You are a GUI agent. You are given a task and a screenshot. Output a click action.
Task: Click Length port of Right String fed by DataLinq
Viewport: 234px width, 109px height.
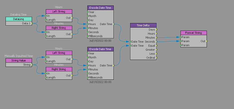pyautogui.click(x=46, y=36)
